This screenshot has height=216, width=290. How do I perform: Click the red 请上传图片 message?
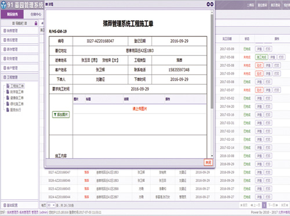pyautogui.click(x=140, y=109)
